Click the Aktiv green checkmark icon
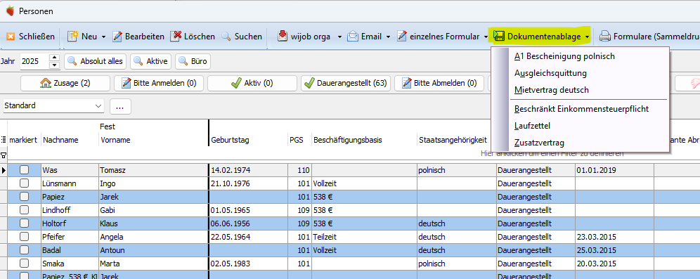 [237, 83]
